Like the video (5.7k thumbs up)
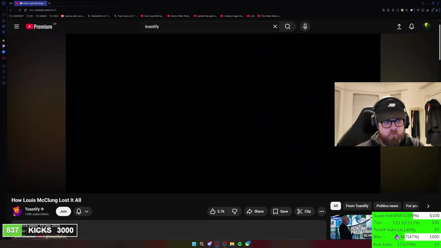 pos(217,211)
